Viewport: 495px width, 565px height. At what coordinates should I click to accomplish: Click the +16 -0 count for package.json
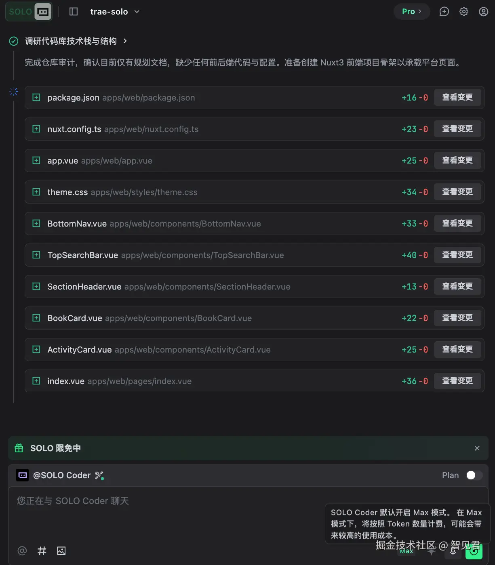(x=415, y=98)
